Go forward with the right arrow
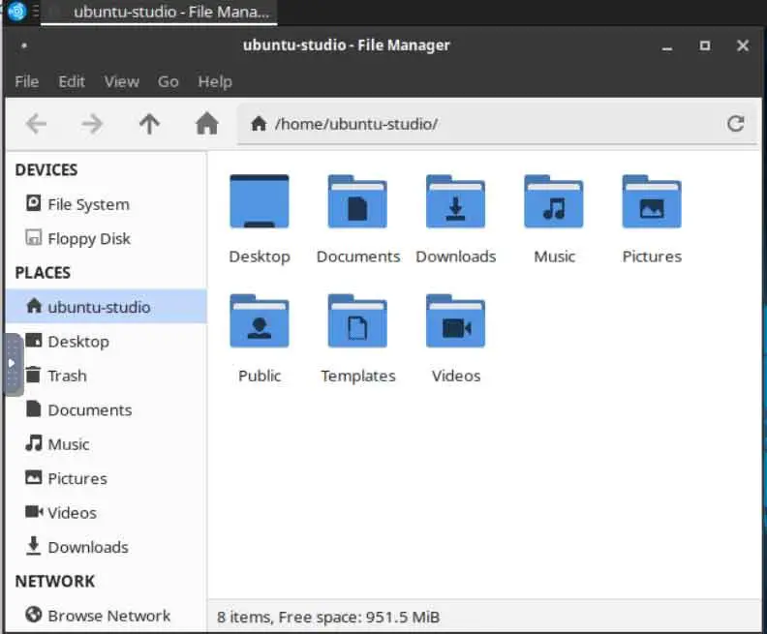 [x=92, y=124]
